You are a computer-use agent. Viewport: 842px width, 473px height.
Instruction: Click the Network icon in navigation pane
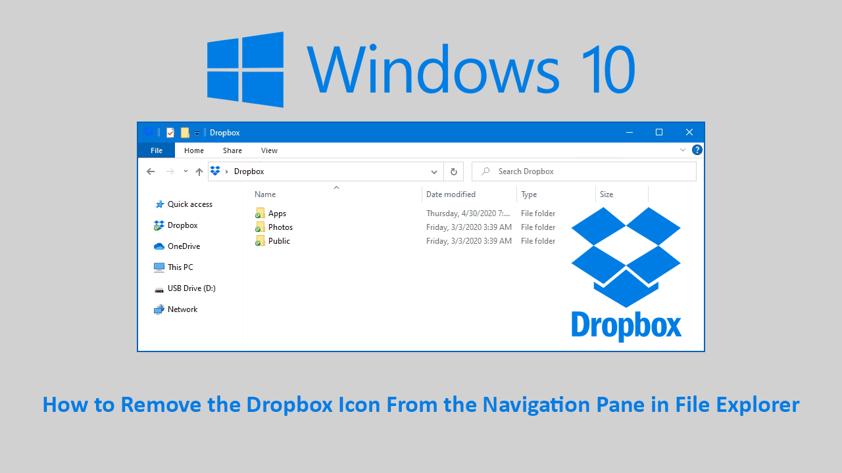[159, 309]
